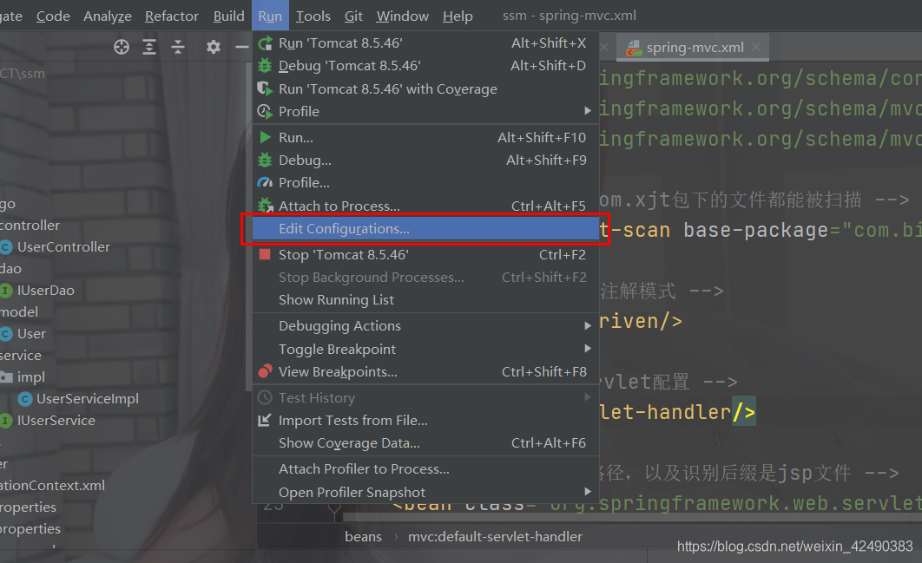Open the Window menu
Screen dimensions: 922x563
pos(402,16)
